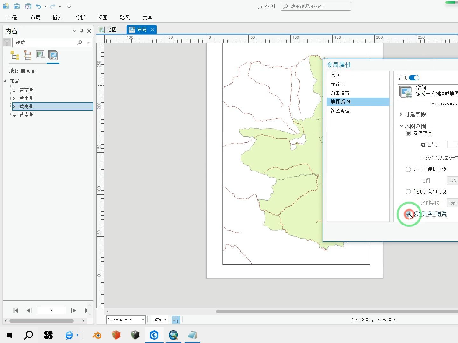Viewport: 458px width, 343px height.
Task: Open the 影像 ribbon tab
Action: (x=125, y=17)
